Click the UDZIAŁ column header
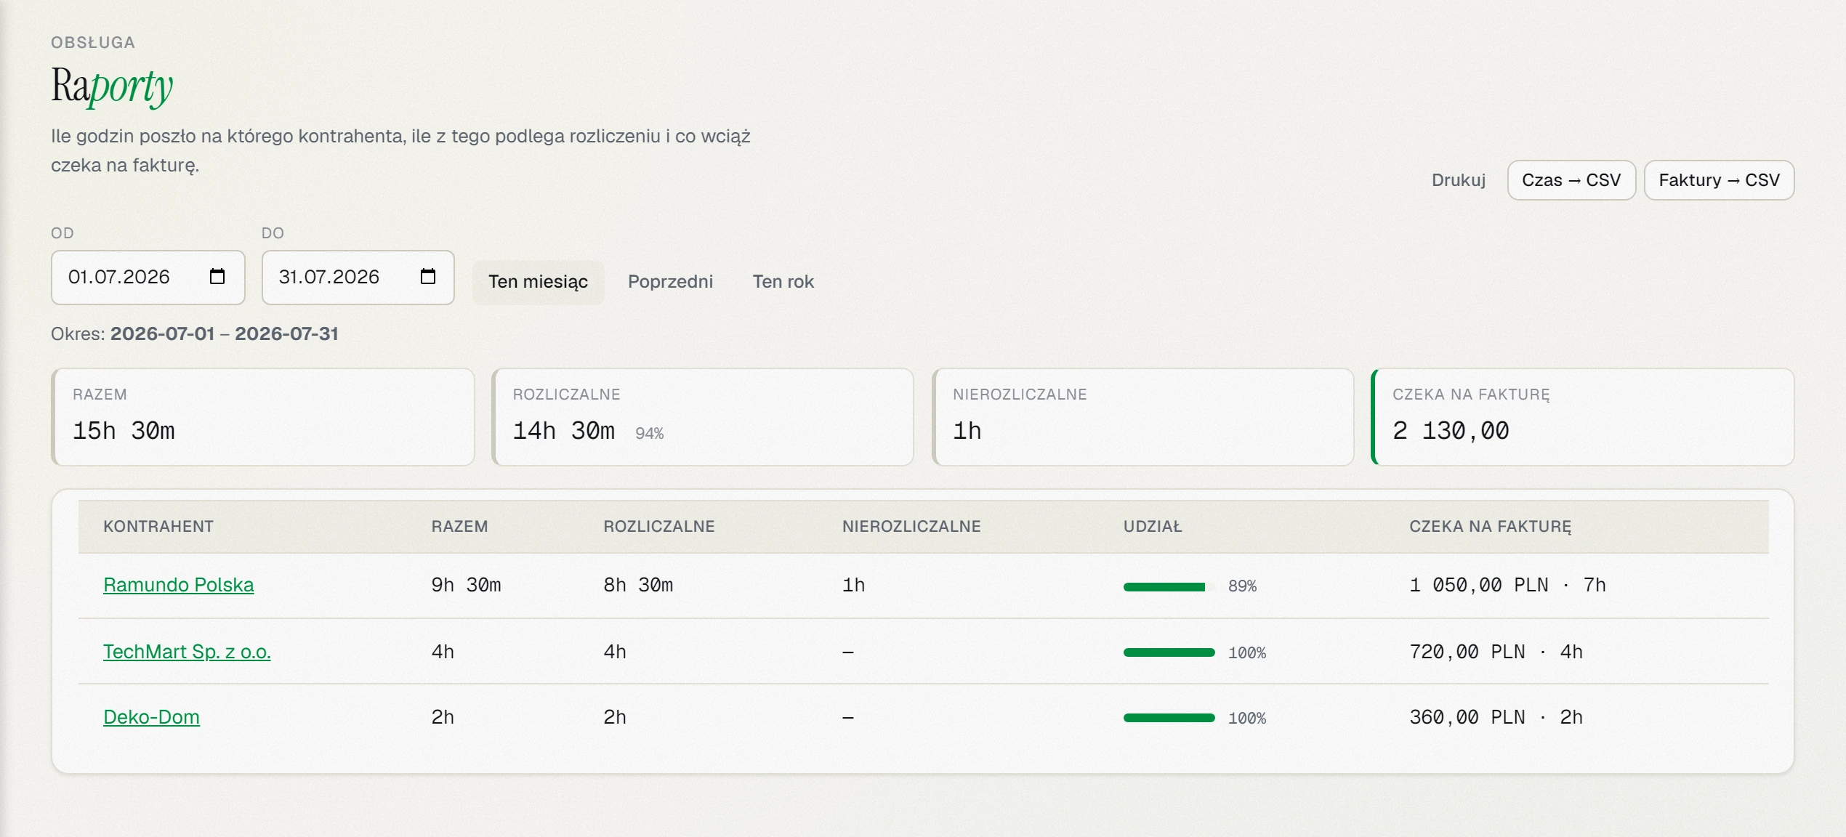This screenshot has width=1846, height=837. click(1153, 527)
